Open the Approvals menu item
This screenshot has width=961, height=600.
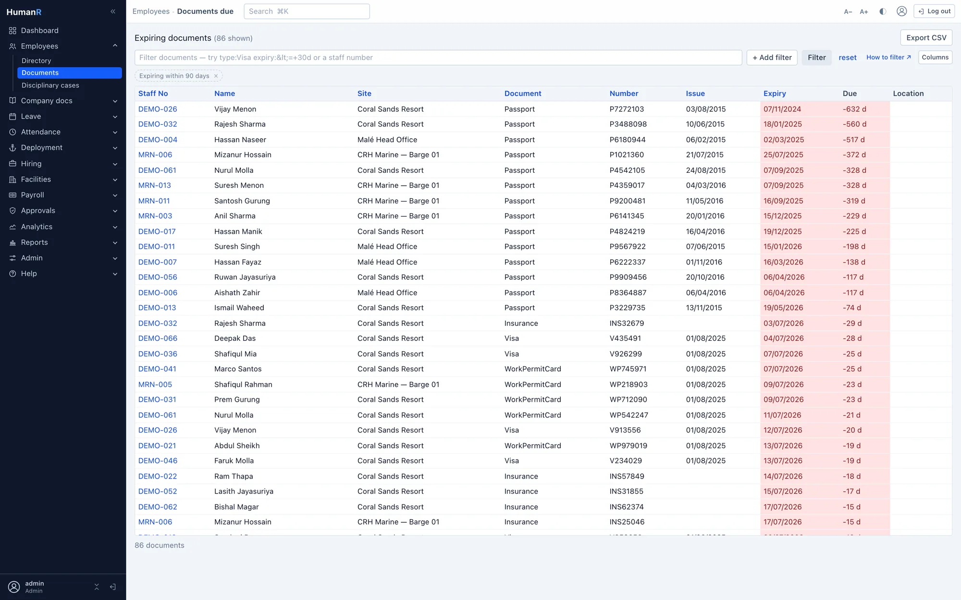(63, 211)
